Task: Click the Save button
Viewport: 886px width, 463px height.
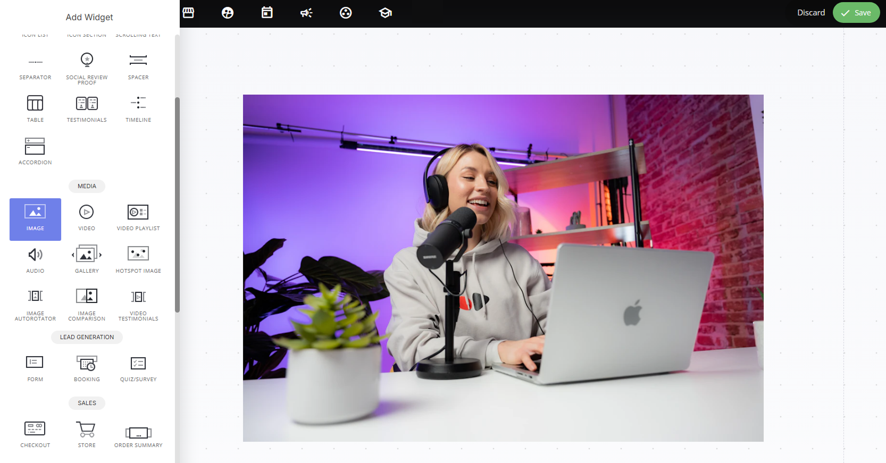Action: [856, 13]
